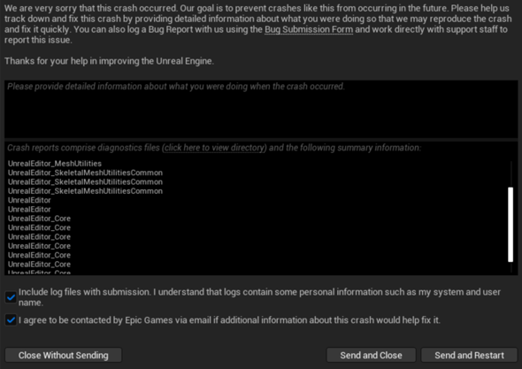Image resolution: width=522 pixels, height=369 pixels.
Task: Select the first UnrealEditor_SkeletalMeshUtilitiesCommon line
Action: pyautogui.click(x=85, y=173)
